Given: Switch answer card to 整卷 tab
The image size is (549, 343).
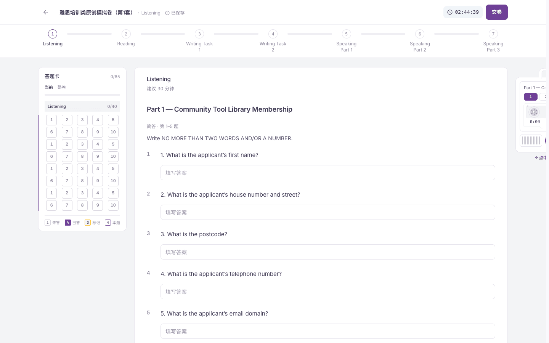Looking at the screenshot, I should pos(62,87).
